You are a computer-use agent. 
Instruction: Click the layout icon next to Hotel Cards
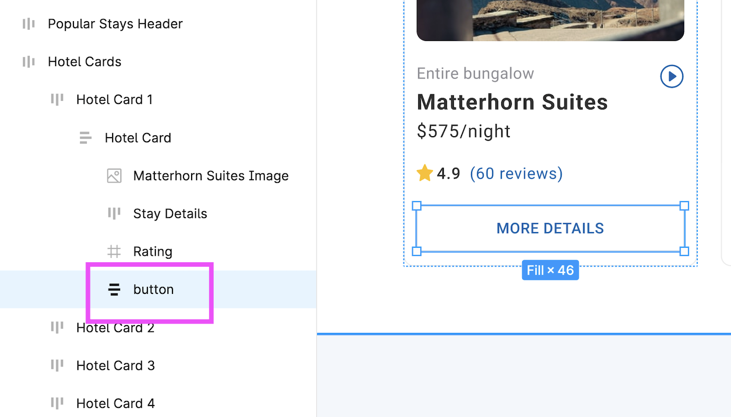[x=28, y=61]
